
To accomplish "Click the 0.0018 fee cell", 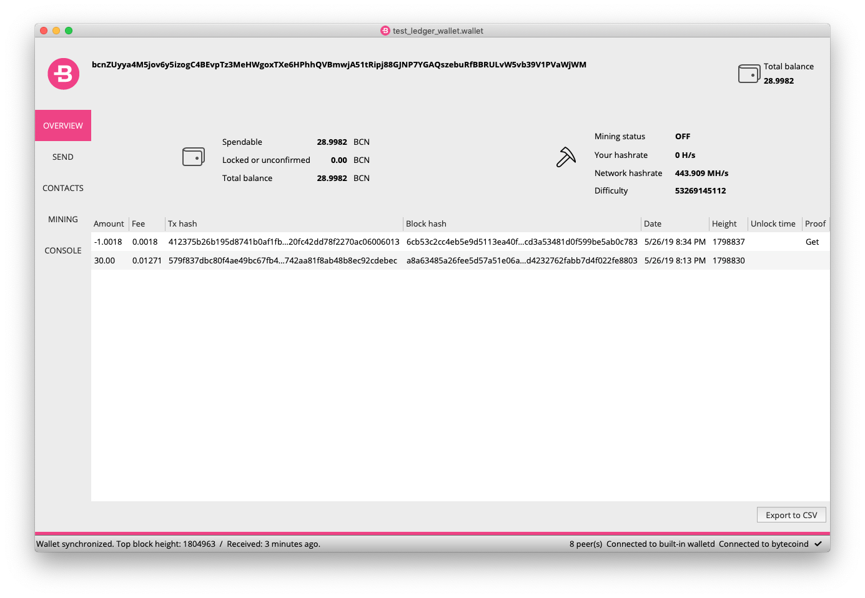I will click(x=145, y=242).
